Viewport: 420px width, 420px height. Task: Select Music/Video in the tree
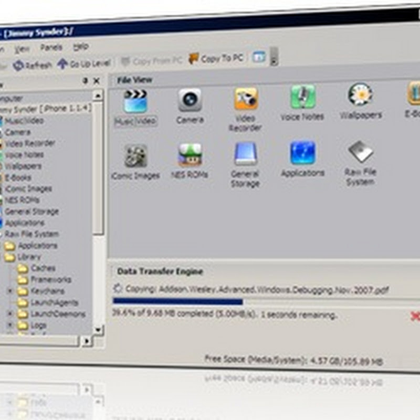point(24,121)
